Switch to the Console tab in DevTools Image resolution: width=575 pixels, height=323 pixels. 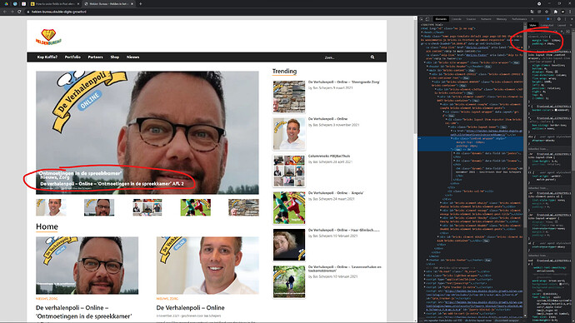[457, 19]
